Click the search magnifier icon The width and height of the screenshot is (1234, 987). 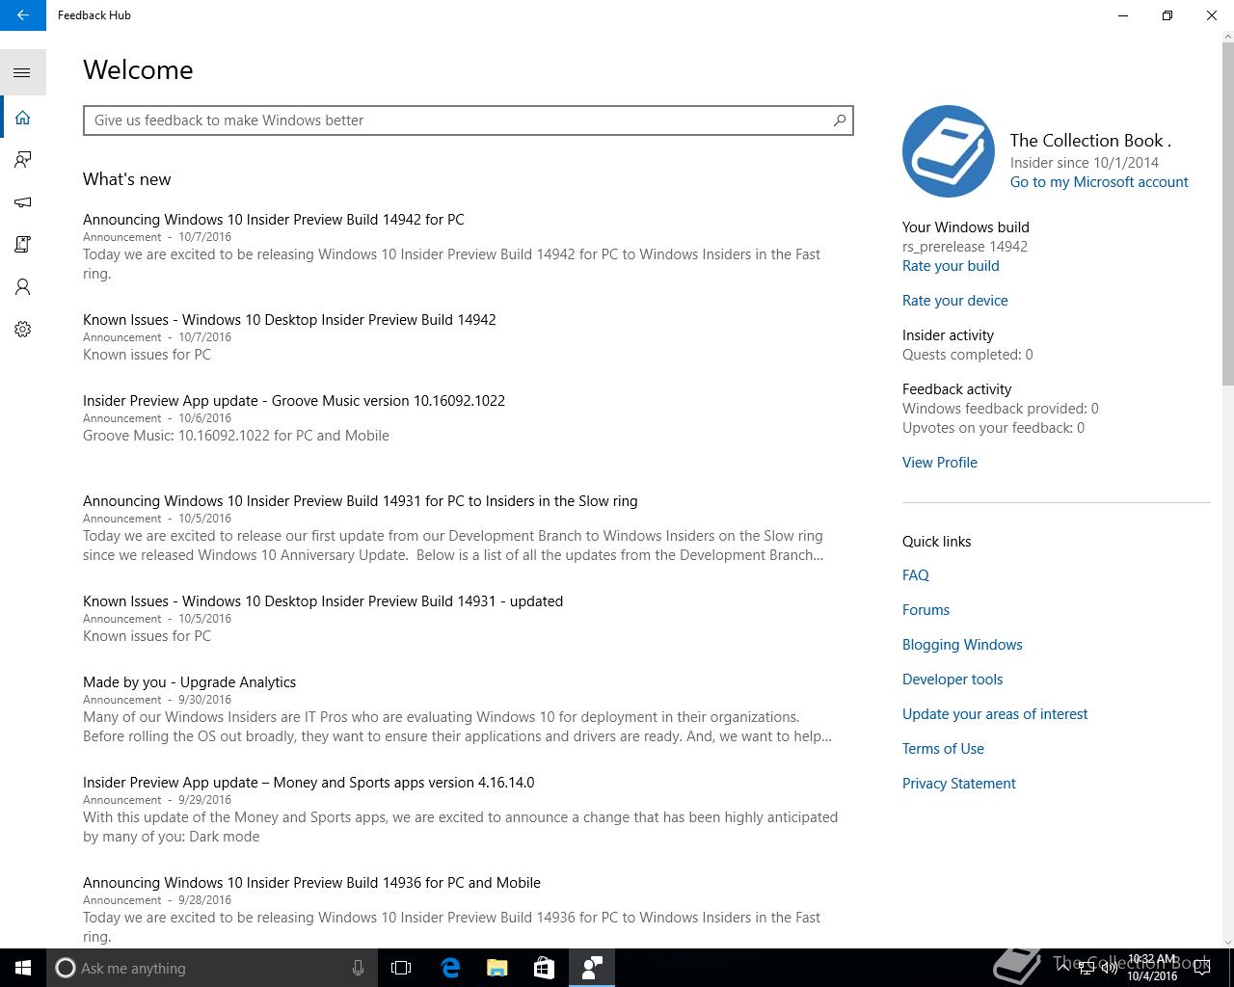840,120
